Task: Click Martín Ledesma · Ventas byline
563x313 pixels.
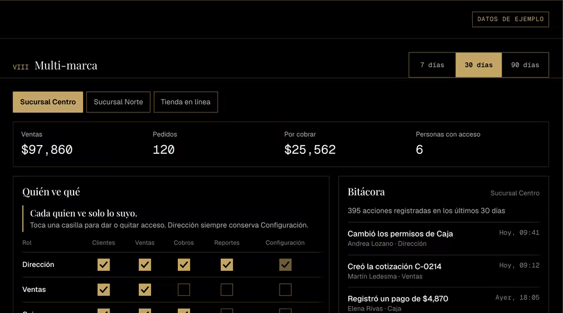Action: pyautogui.click(x=385, y=277)
